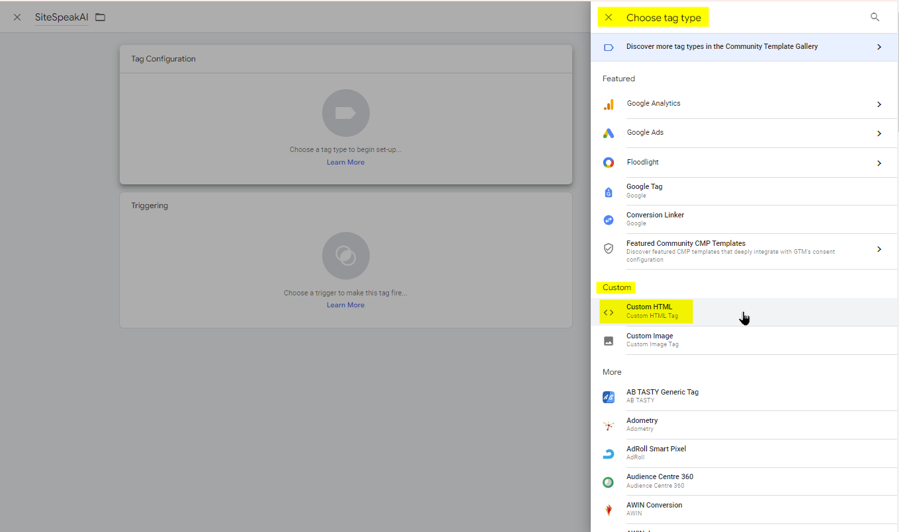Choose the Conversion Linker tag type
The height and width of the screenshot is (532, 899).
[x=744, y=219]
